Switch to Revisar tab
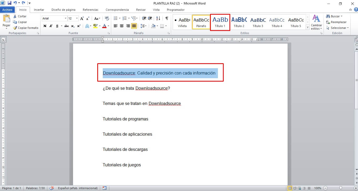The image size is (358, 191). (141, 10)
